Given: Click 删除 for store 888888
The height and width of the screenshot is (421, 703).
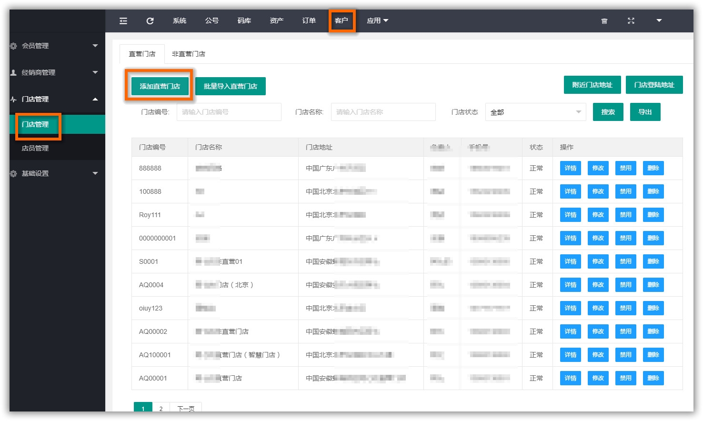Looking at the screenshot, I should [653, 168].
